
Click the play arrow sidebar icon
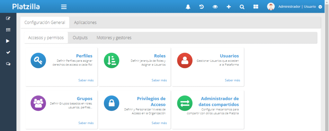[x=8, y=41]
